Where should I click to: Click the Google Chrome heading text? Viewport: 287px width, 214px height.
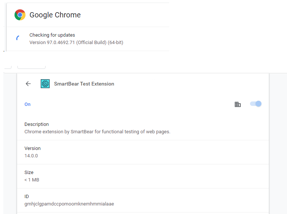[55, 15]
